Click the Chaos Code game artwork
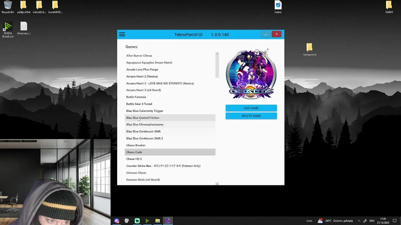 click(251, 74)
